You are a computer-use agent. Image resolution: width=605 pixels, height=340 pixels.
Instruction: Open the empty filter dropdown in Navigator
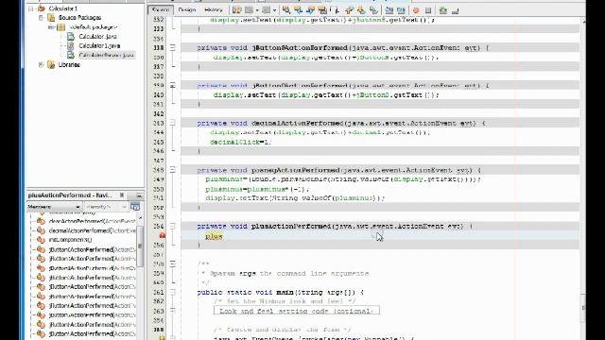[x=106, y=207]
